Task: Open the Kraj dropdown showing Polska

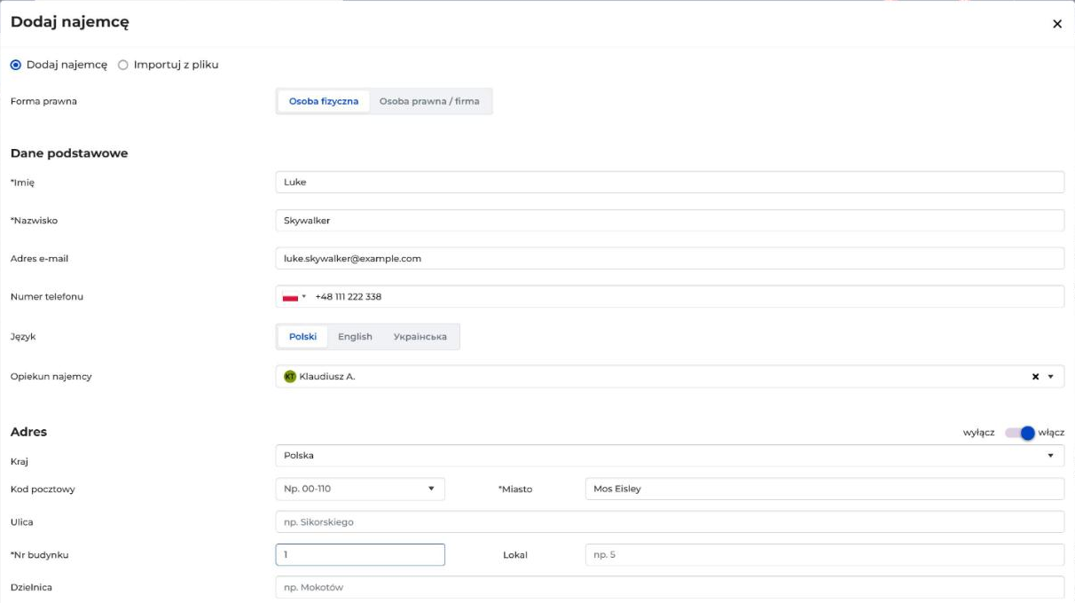Action: [670, 456]
